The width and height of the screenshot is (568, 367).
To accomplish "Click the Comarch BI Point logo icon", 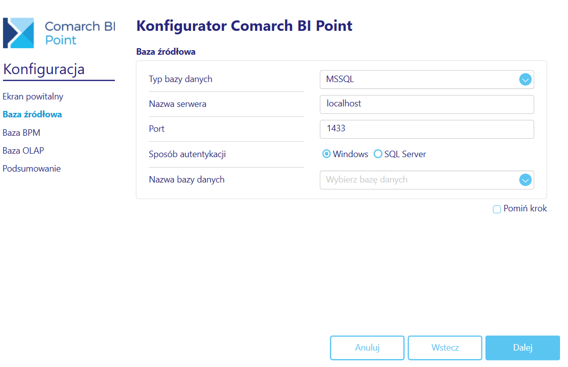I will (x=18, y=33).
